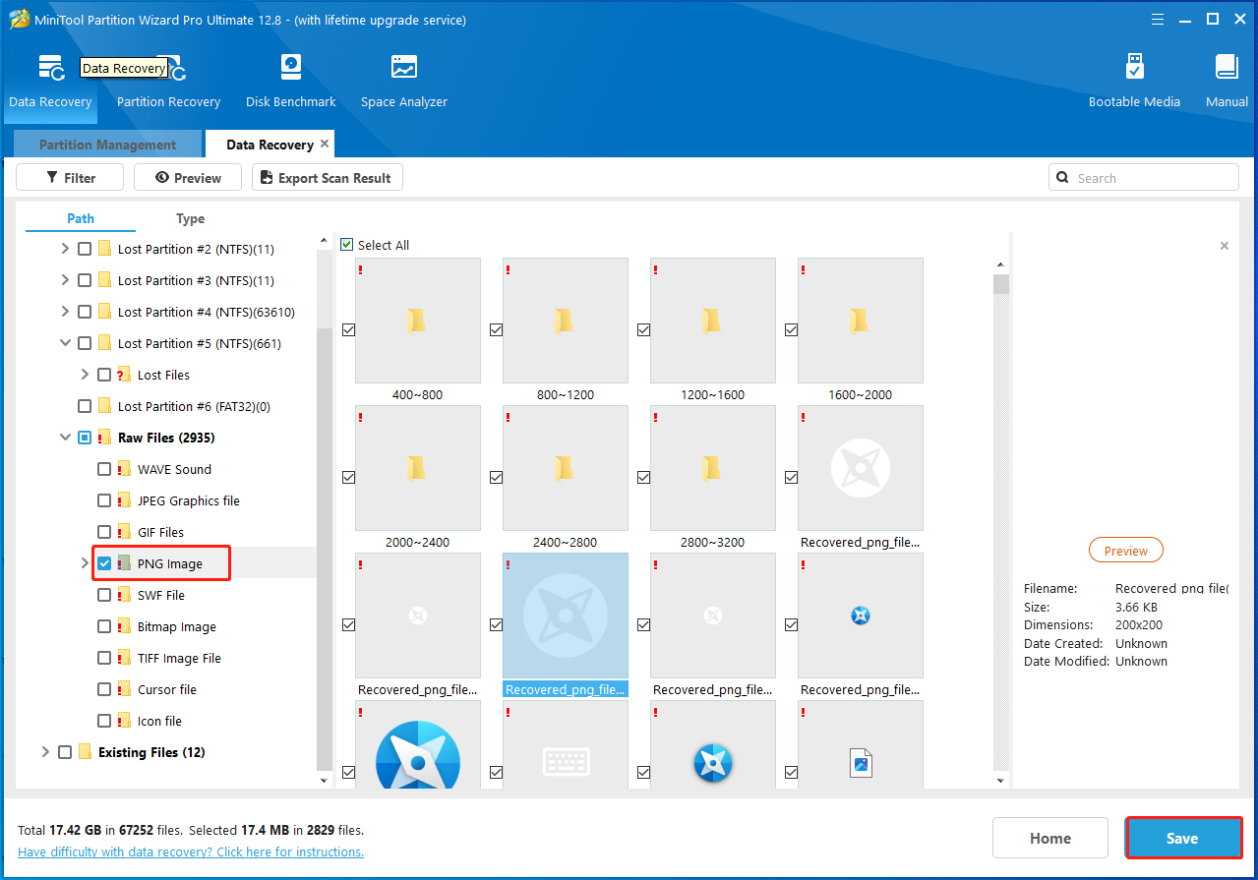Viewport: 1258px width, 880px height.
Task: Click the tree panel scrollbar thumb
Action: (325, 551)
